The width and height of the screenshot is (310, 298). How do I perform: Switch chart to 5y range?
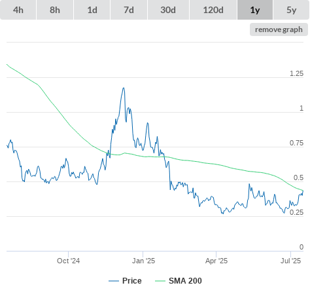tap(292, 10)
